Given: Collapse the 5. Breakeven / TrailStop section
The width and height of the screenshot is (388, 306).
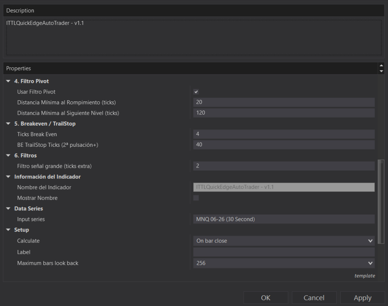Looking at the screenshot, I should 8,124.
